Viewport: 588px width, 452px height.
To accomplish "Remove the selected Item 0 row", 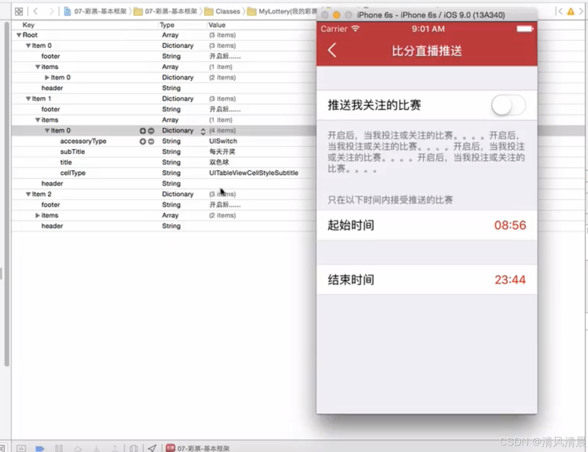I will [x=151, y=131].
